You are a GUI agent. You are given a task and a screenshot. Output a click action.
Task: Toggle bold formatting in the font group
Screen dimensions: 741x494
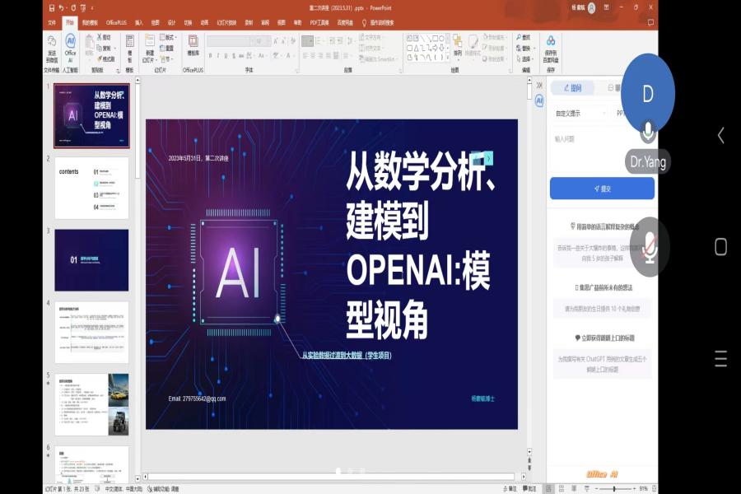click(x=210, y=56)
